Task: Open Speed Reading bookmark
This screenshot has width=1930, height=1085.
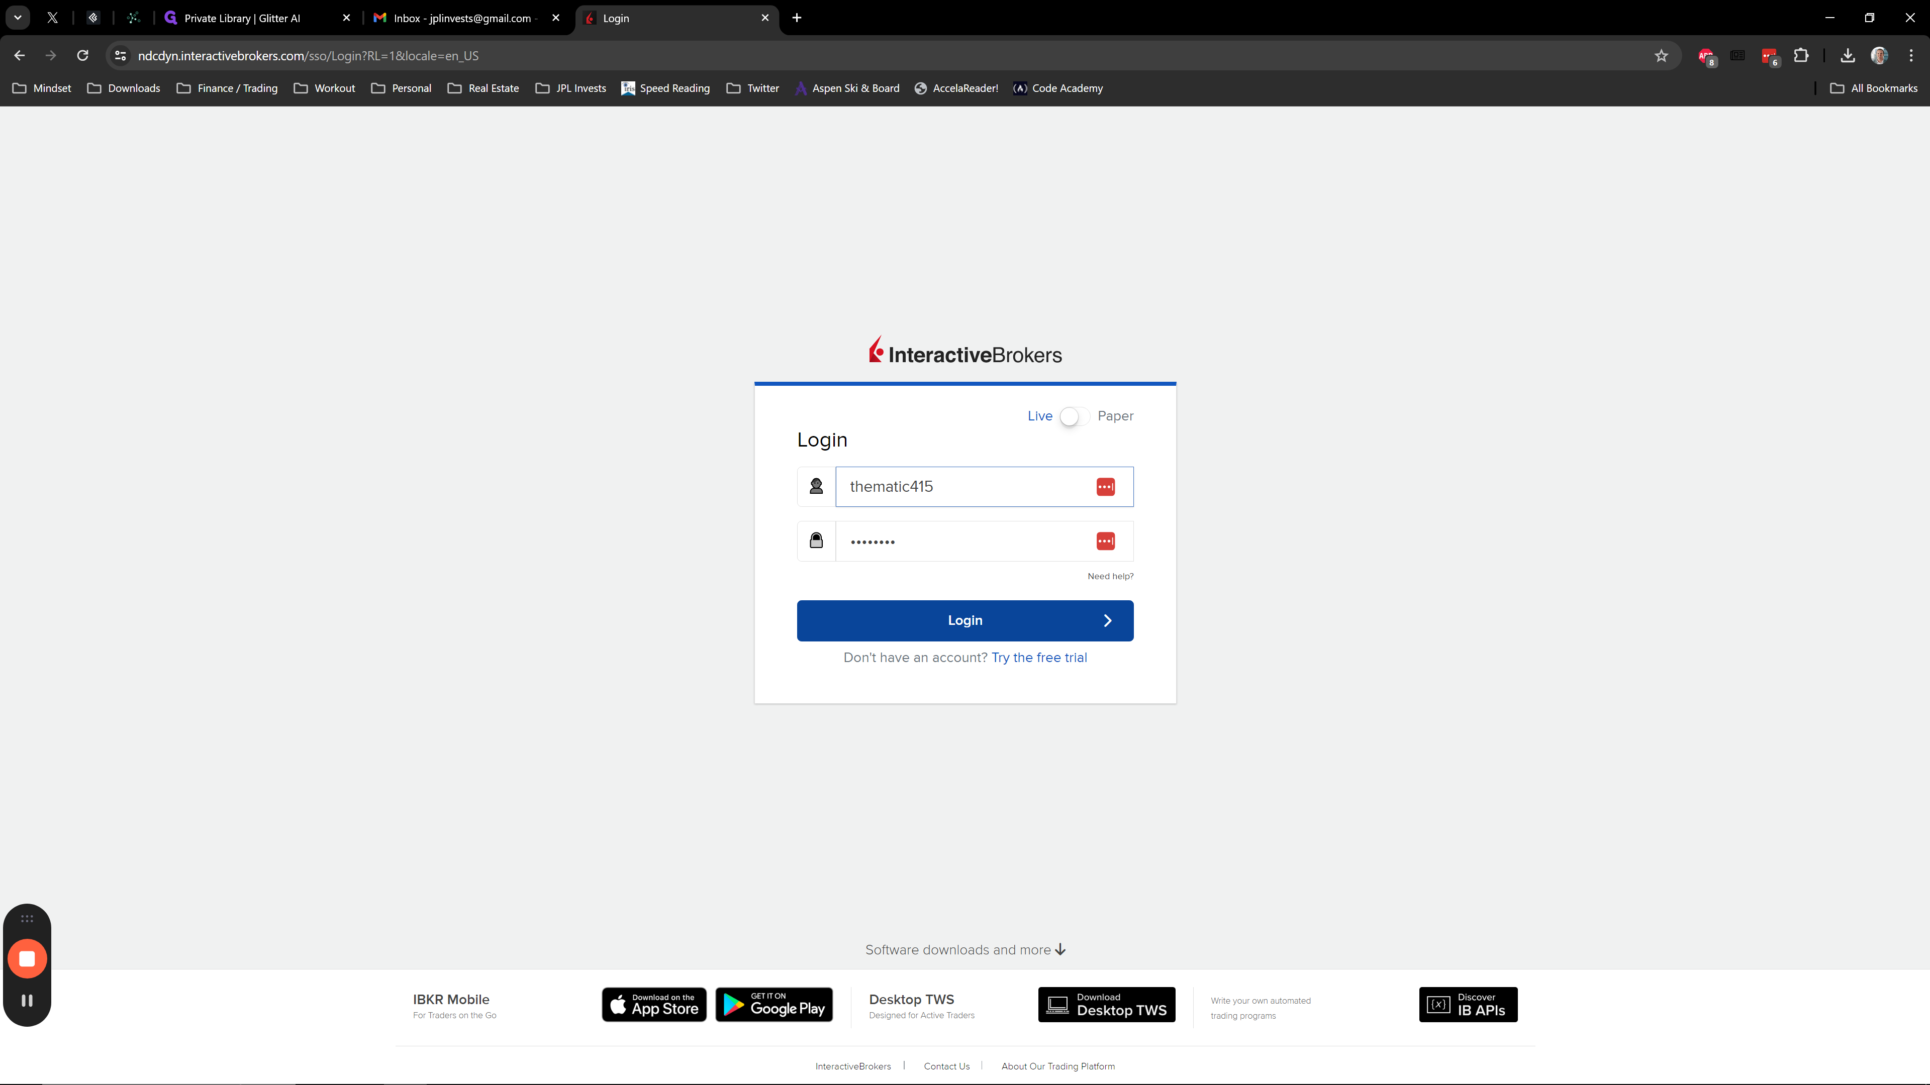Action: click(x=665, y=88)
